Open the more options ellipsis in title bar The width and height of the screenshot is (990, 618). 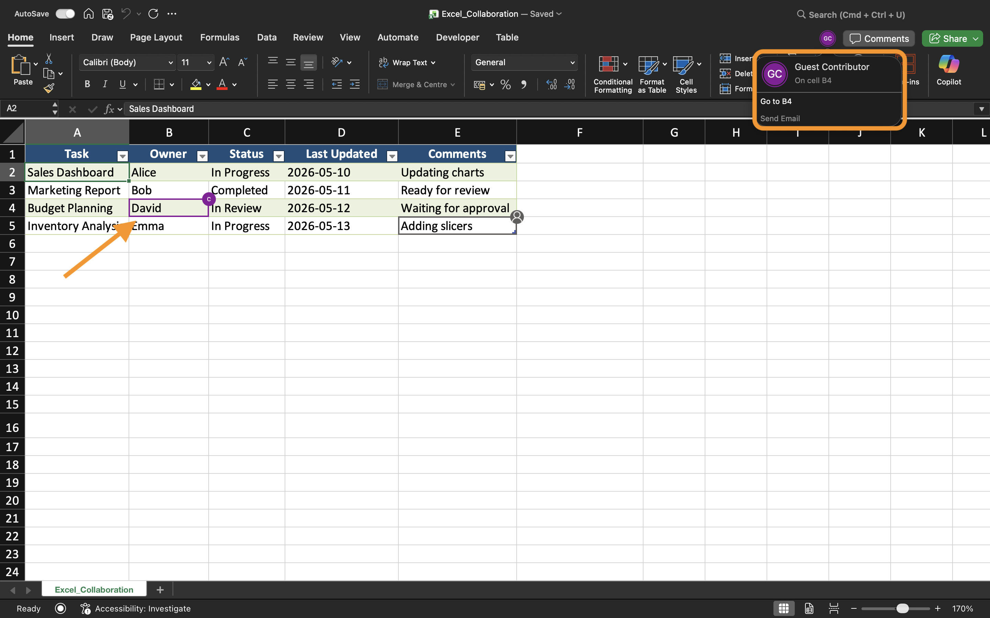[x=172, y=14]
